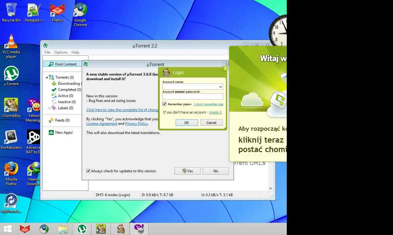Select the Active torrents category

pyautogui.click(x=62, y=96)
